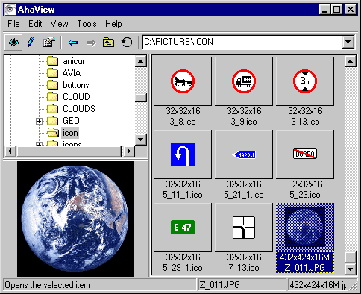
Task: Select the buttons folder label
Action: coord(76,85)
